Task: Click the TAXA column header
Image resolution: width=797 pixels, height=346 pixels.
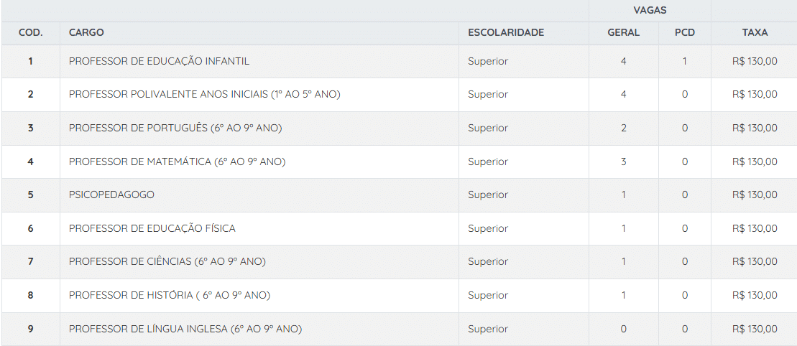Action: [755, 32]
